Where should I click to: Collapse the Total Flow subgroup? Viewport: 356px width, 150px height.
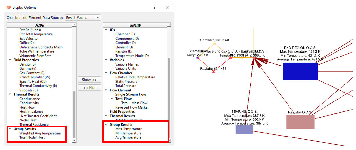[112, 99]
